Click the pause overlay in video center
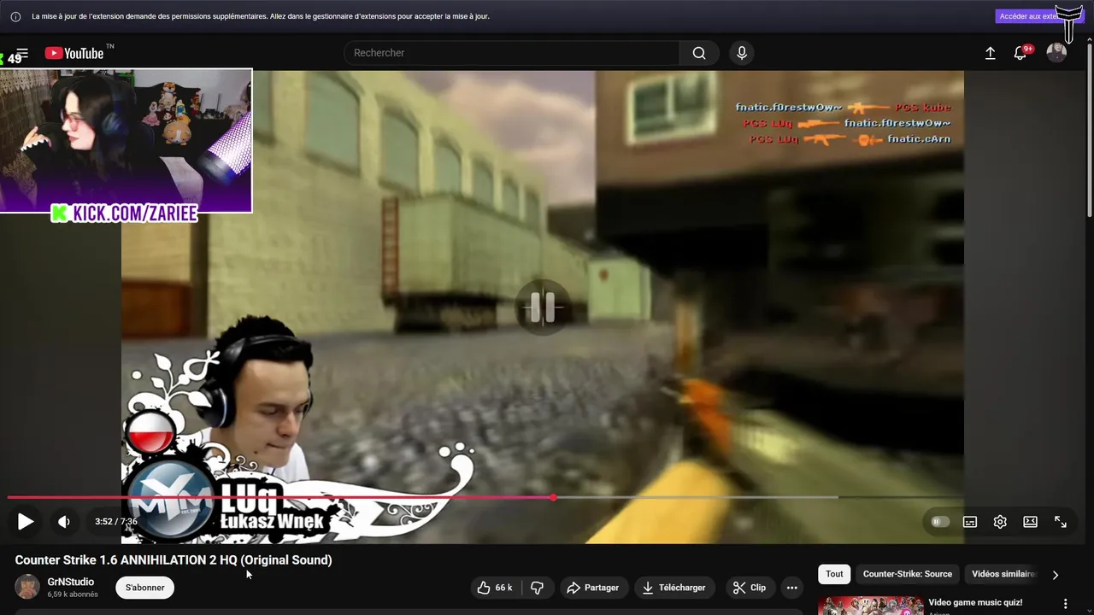1094x615 pixels. [x=542, y=307]
